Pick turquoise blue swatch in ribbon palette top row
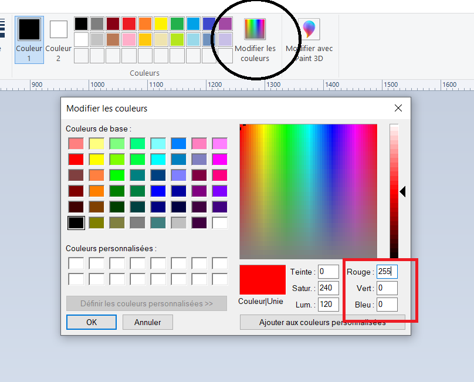This screenshot has width=474, height=382. [x=193, y=24]
